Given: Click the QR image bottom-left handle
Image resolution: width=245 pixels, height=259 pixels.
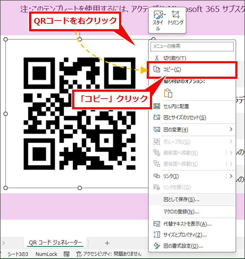Looking at the screenshot, I should 6,188.
